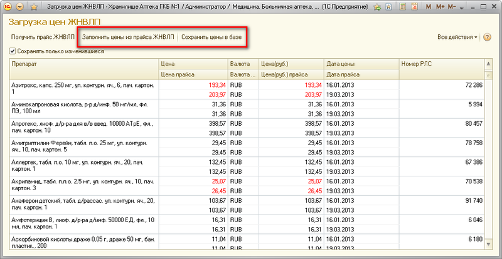Click RLS number 78 758
Viewport: 502px width, 259px height.
(x=474, y=143)
